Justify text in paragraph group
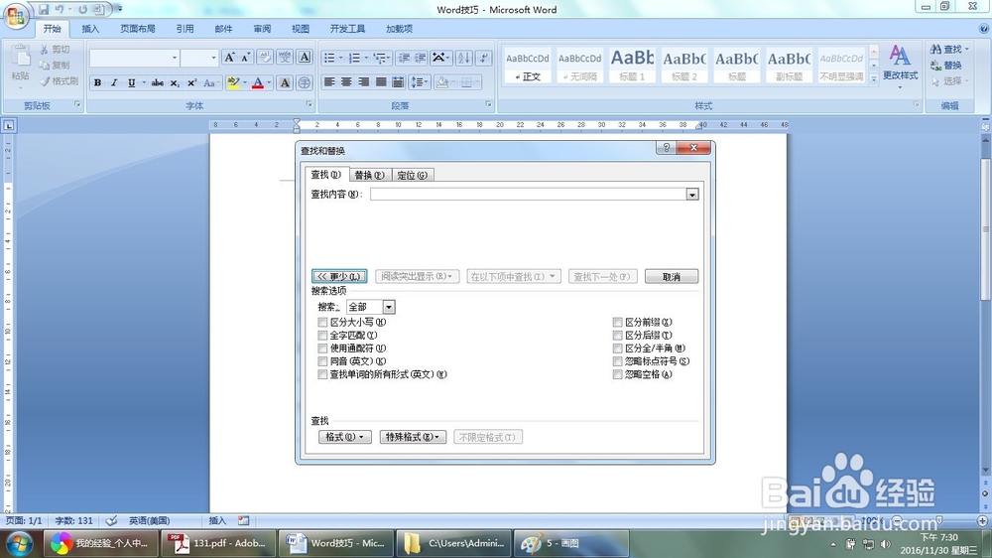992x558 pixels. point(380,82)
